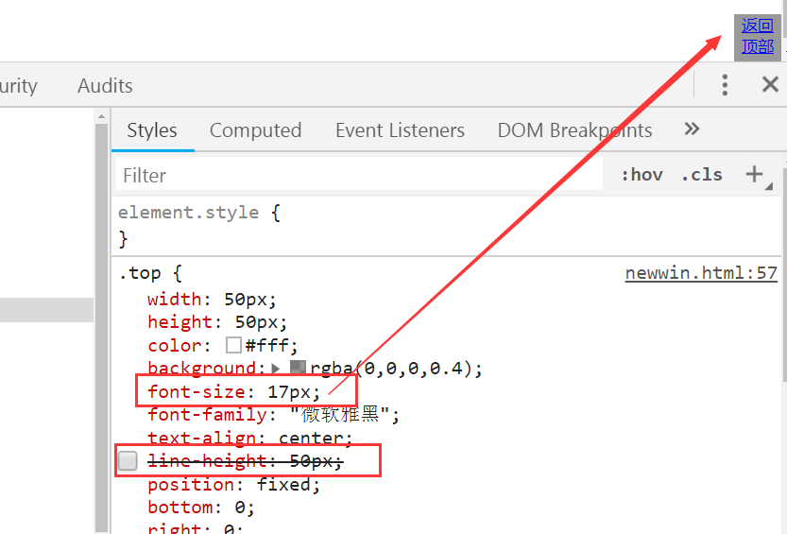Open the DevTools three-dot menu
This screenshot has height=534, width=787.
click(725, 85)
